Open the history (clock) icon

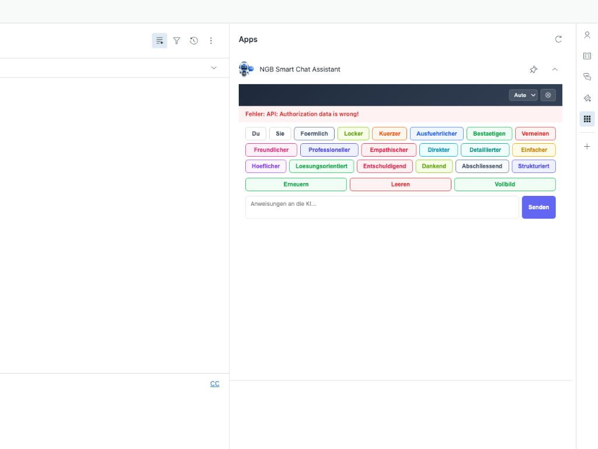(194, 40)
